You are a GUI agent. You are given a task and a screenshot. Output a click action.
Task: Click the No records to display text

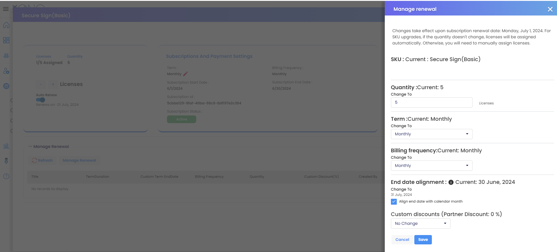(50, 189)
